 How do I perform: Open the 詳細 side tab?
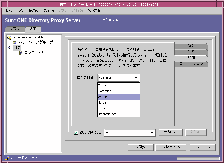pos(191,58)
